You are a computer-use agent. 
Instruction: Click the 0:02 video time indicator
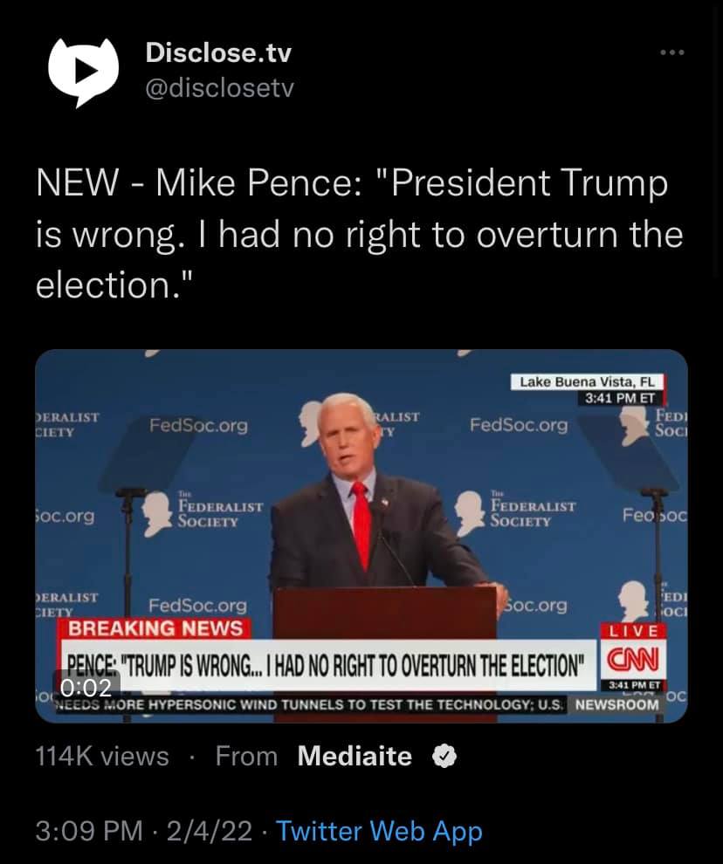(86, 688)
